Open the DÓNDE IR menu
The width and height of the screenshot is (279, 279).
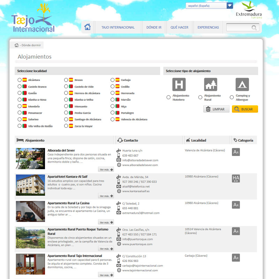point(154,28)
